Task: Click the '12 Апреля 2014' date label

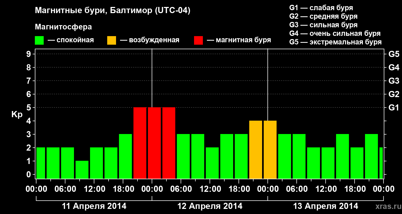Action: pyautogui.click(x=210, y=206)
